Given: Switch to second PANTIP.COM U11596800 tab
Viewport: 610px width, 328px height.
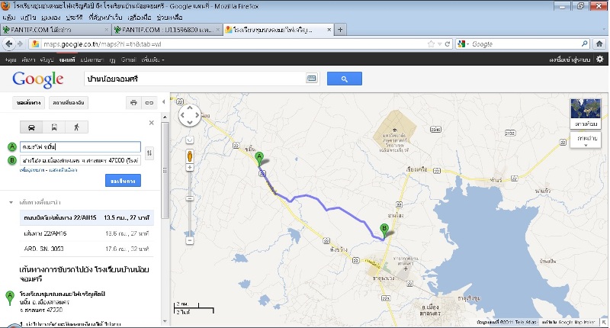Looking at the screenshot, I should 167,30.
